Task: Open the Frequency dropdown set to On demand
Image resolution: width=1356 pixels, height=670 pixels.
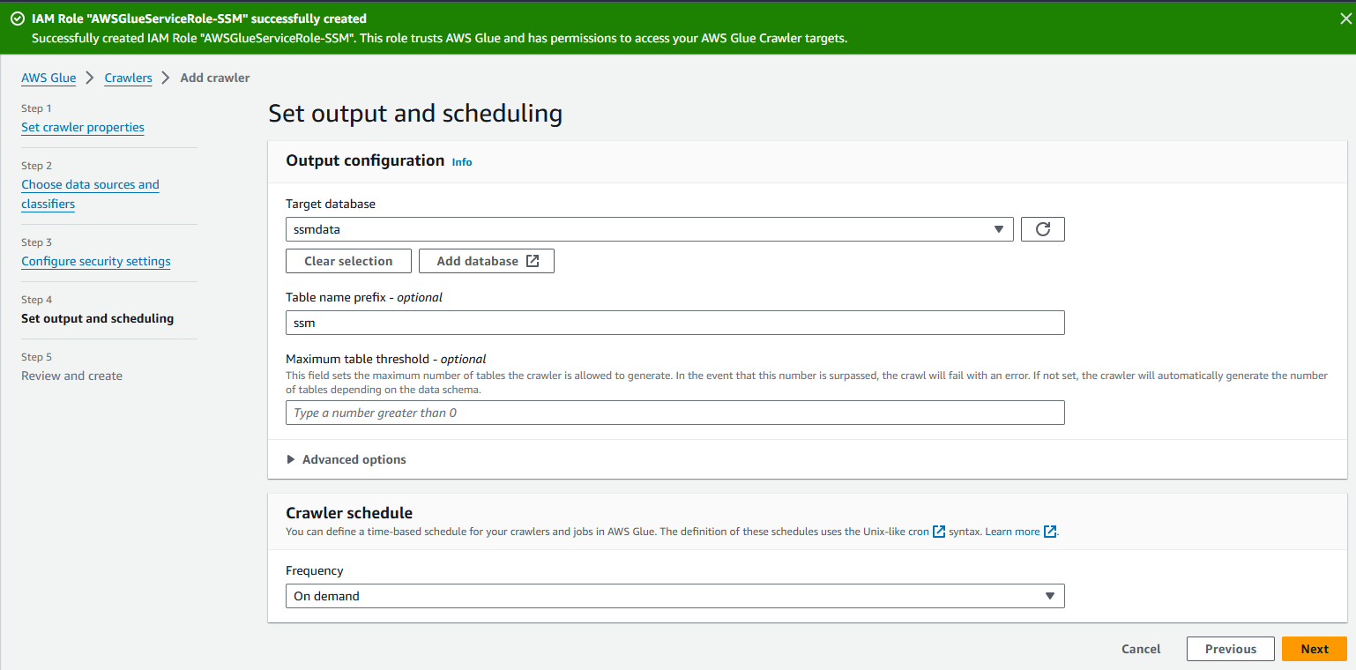Action: (675, 596)
